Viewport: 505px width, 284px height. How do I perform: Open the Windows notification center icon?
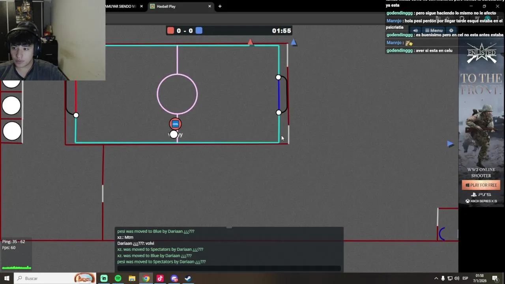tap(495, 278)
